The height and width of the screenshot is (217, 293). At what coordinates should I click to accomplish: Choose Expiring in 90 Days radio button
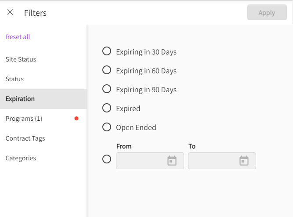coord(106,89)
